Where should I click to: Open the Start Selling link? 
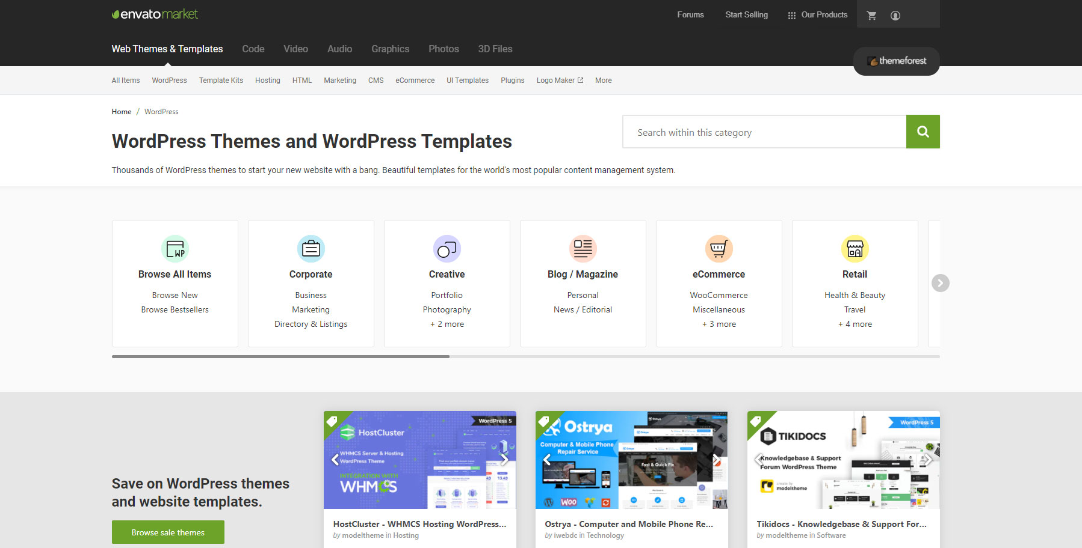pos(746,15)
